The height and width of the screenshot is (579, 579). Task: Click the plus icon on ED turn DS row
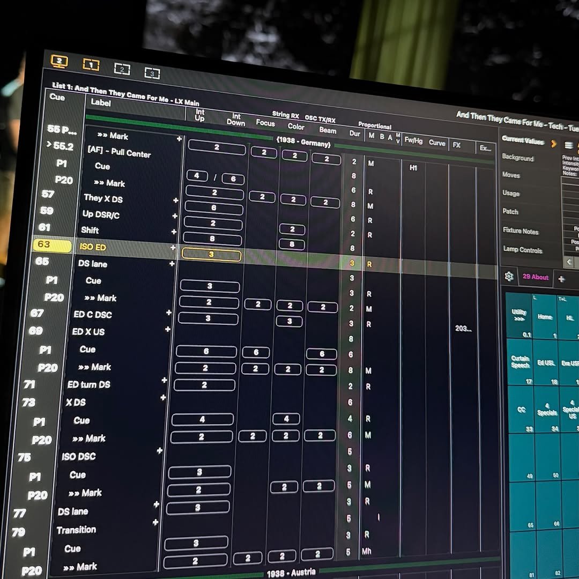(165, 380)
